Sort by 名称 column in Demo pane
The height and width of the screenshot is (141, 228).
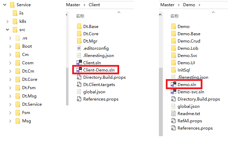[x=174, y=16]
